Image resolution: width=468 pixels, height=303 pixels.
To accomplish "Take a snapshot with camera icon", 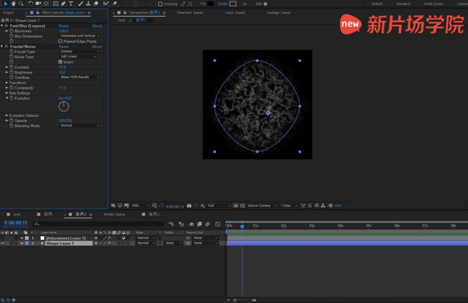I will 189,206.
